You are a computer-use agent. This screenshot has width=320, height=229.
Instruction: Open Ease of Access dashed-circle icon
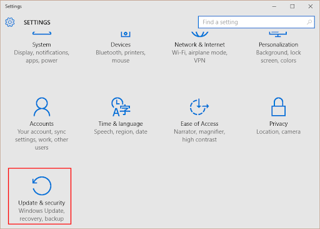click(x=199, y=107)
